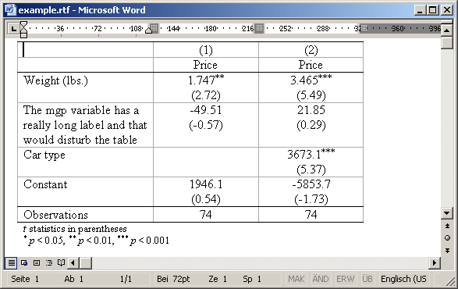
Task: Click vertical scrollbar up arrow
Action: 447,30
